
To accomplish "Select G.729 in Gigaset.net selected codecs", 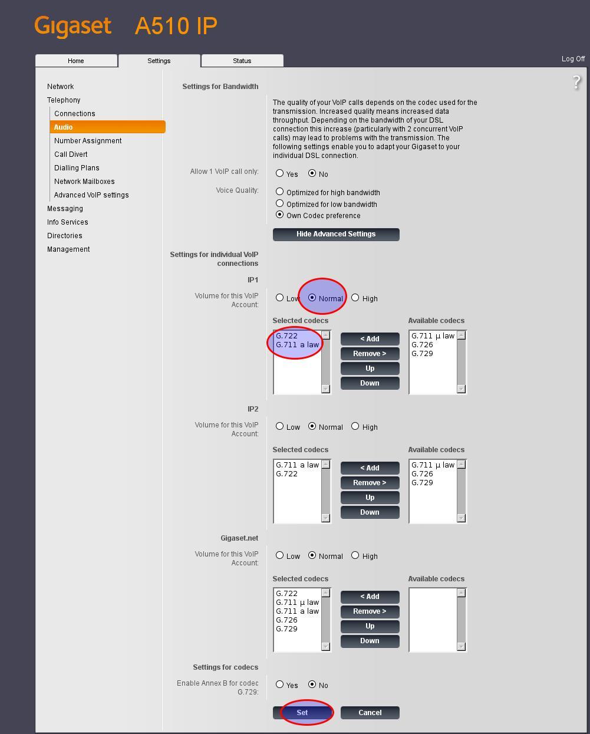I will (x=287, y=629).
